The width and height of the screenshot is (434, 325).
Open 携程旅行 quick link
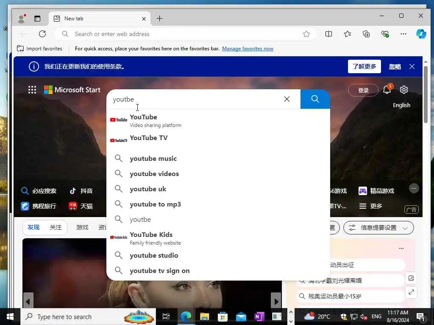click(39, 206)
